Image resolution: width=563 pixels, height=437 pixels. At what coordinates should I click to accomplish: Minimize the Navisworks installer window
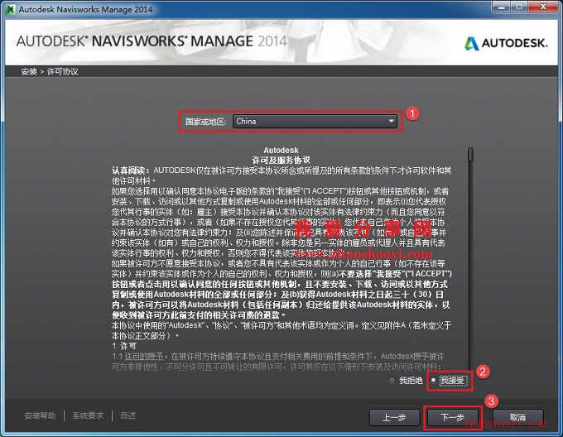[x=502, y=7]
